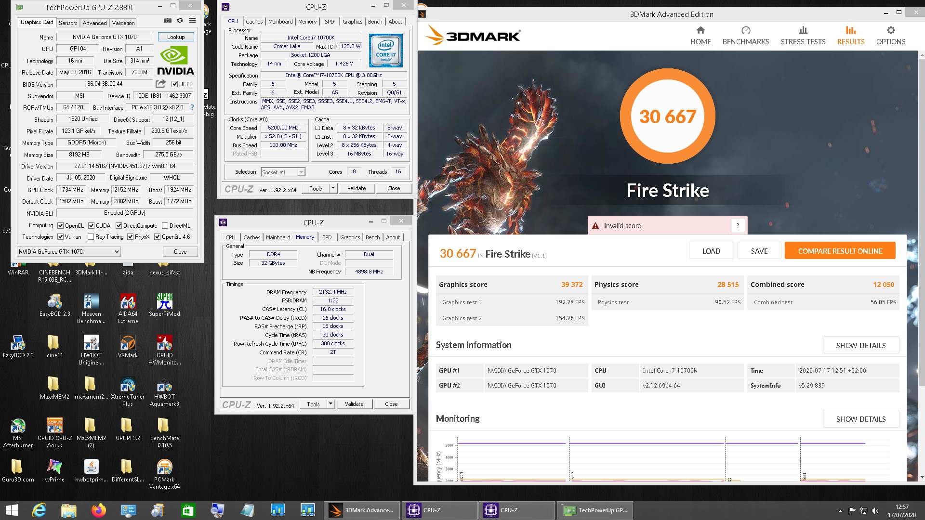Click Invalid score question mark help
This screenshot has height=520, width=925.
click(738, 225)
